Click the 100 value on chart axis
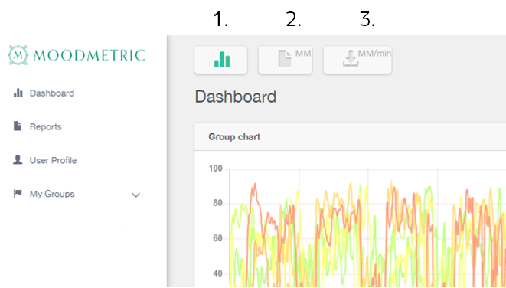This screenshot has height=288, width=506. coord(216,169)
